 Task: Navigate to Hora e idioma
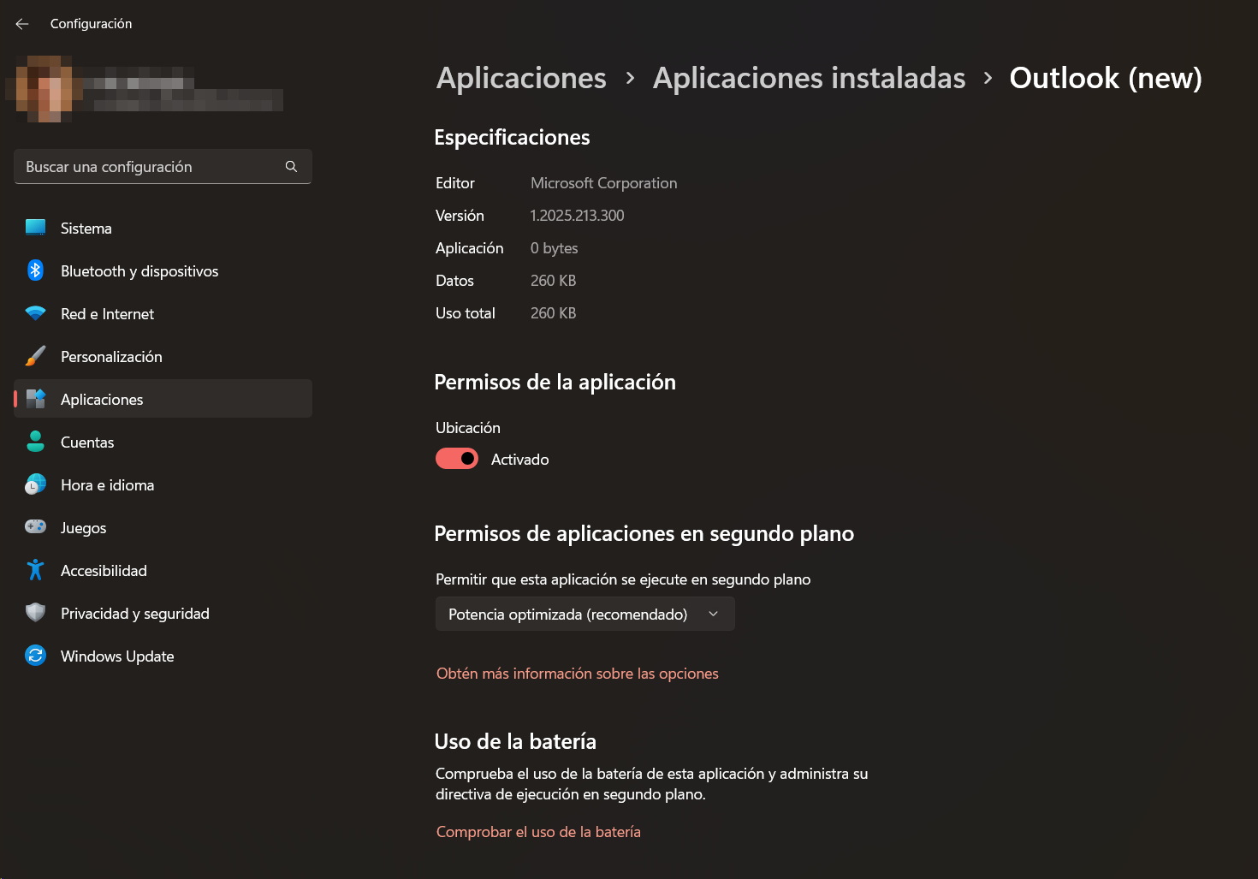(163, 484)
